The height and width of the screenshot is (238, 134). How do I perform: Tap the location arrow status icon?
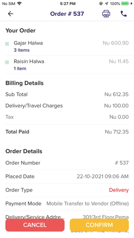point(107,4)
